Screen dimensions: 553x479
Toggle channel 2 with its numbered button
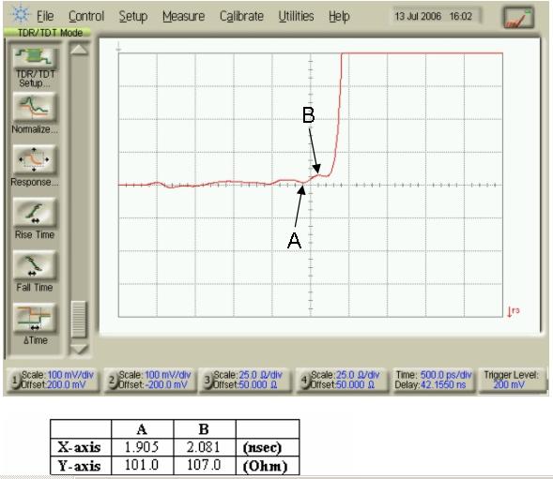tap(112, 380)
